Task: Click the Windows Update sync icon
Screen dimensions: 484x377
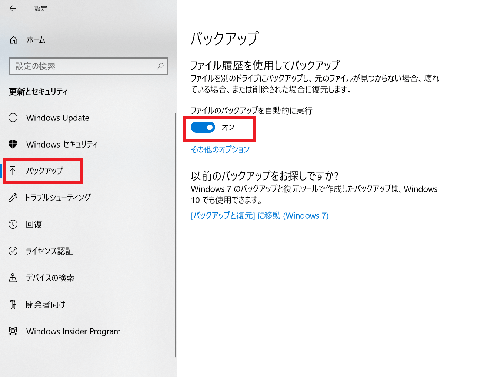Action: pyautogui.click(x=13, y=118)
